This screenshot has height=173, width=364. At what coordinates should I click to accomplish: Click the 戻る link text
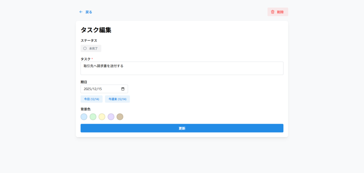[x=89, y=12]
